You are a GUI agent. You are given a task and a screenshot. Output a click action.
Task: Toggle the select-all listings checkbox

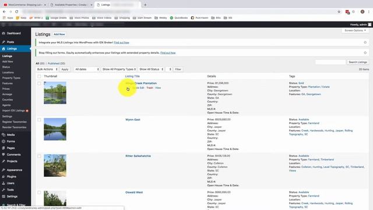click(x=39, y=76)
